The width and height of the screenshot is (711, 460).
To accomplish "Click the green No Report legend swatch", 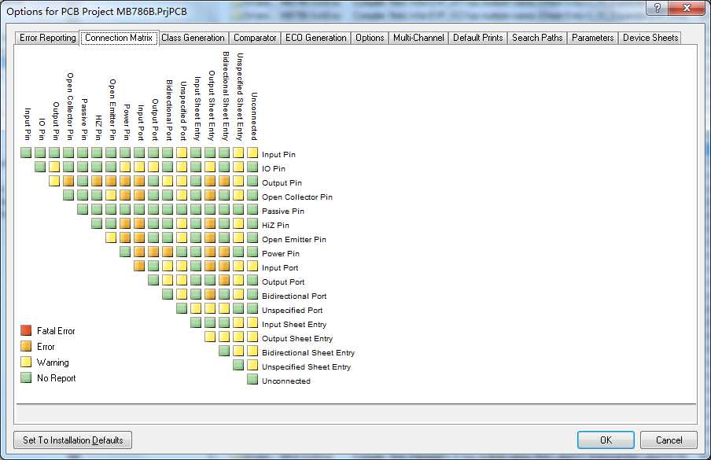I will (26, 377).
